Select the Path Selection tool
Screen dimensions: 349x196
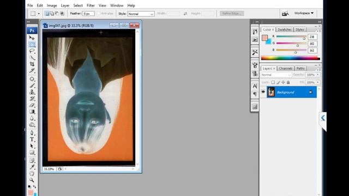click(32, 146)
